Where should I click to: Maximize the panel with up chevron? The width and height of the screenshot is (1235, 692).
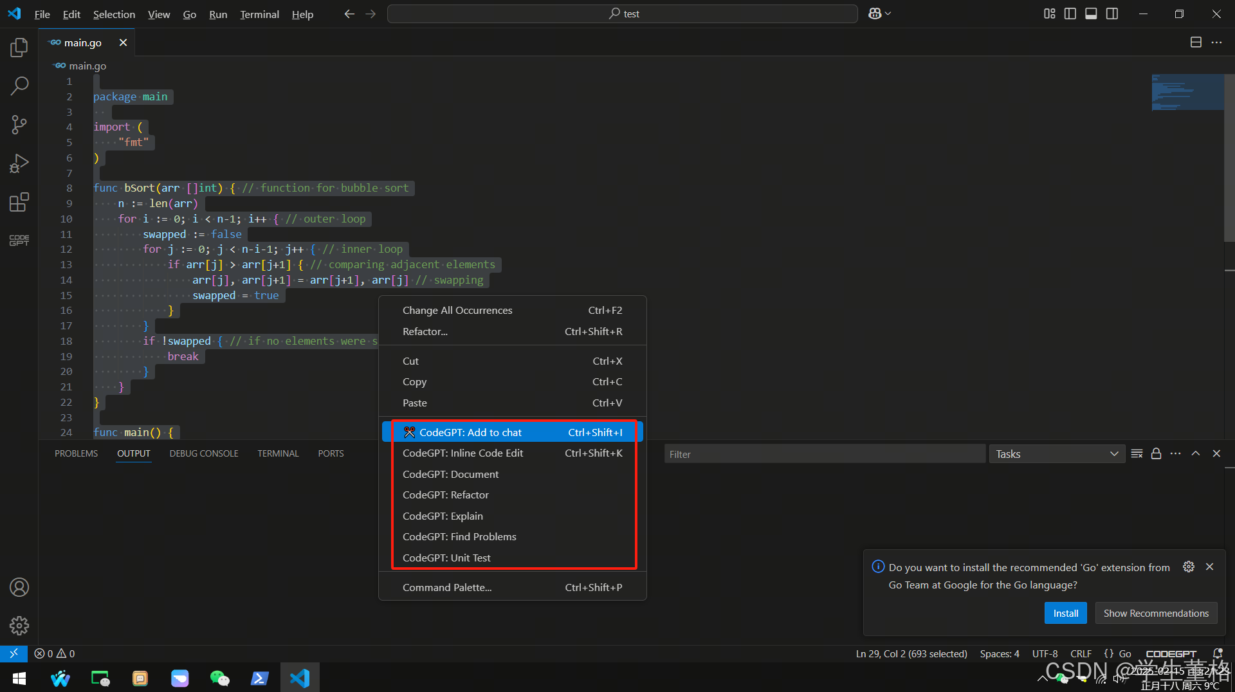[1196, 453]
